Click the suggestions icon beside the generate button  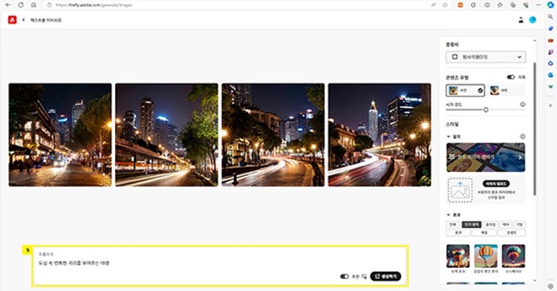pyautogui.click(x=364, y=276)
